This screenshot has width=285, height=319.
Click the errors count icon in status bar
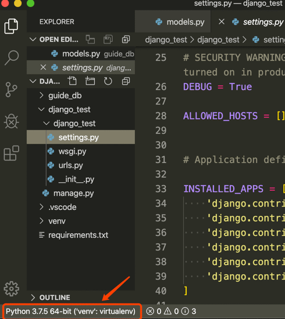150,311
